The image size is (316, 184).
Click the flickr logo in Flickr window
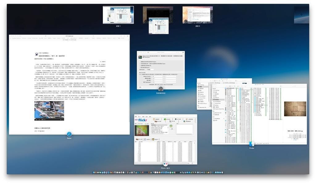tap(143, 120)
